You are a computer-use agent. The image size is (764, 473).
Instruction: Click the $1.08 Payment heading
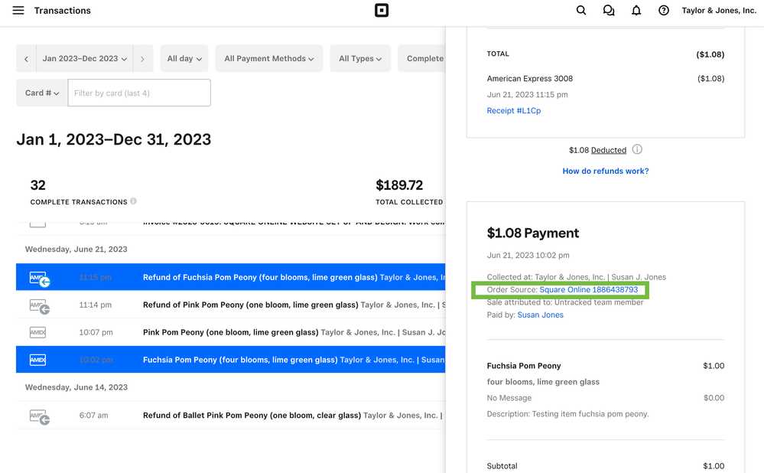[x=533, y=233]
